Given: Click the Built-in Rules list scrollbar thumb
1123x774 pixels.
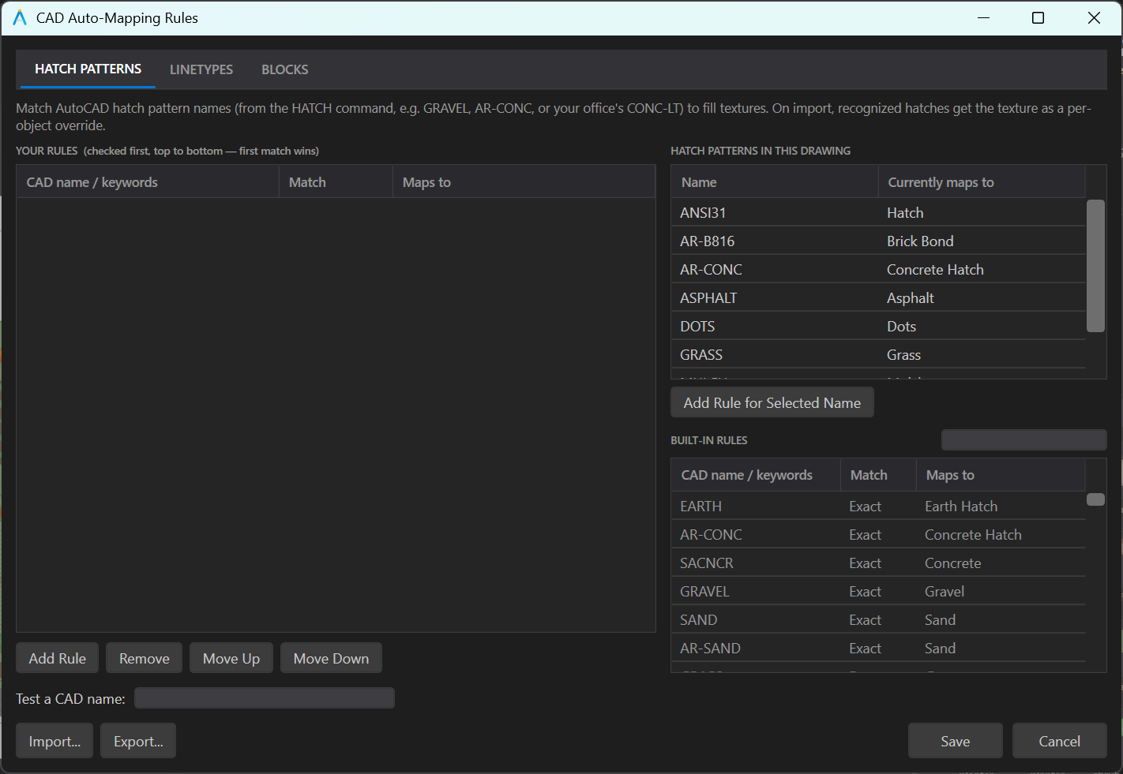Looking at the screenshot, I should [1096, 499].
